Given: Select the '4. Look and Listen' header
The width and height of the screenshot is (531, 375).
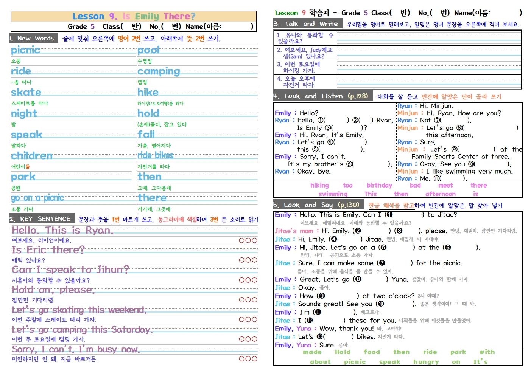Looking at the screenshot, I should [323, 96].
